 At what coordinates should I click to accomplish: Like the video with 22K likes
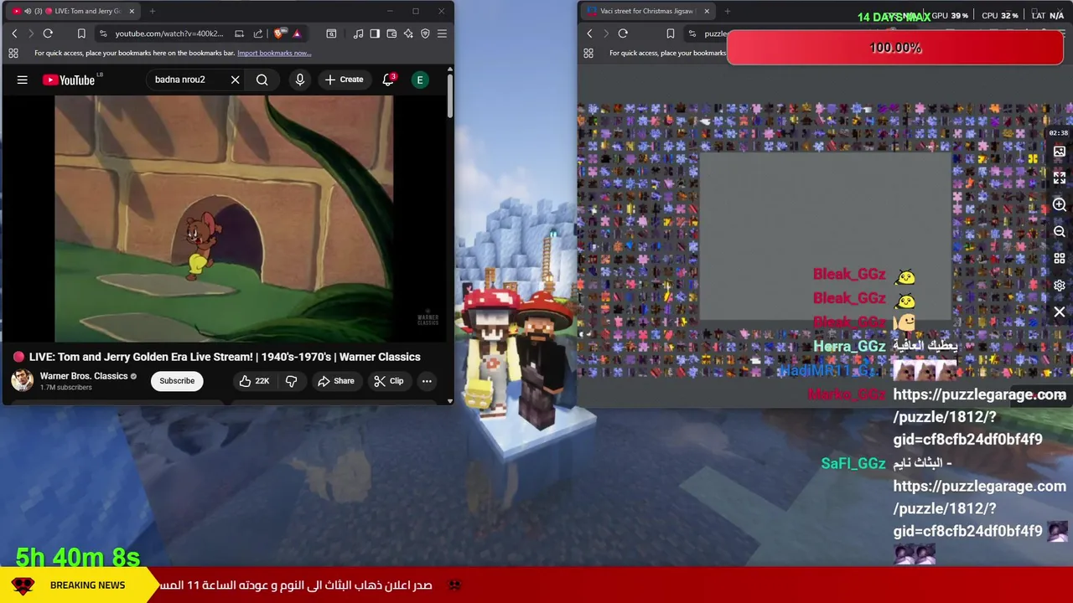coord(253,381)
